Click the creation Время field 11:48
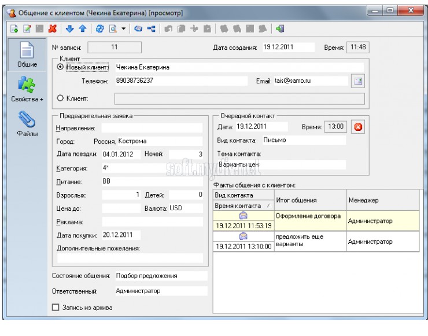 358,48
